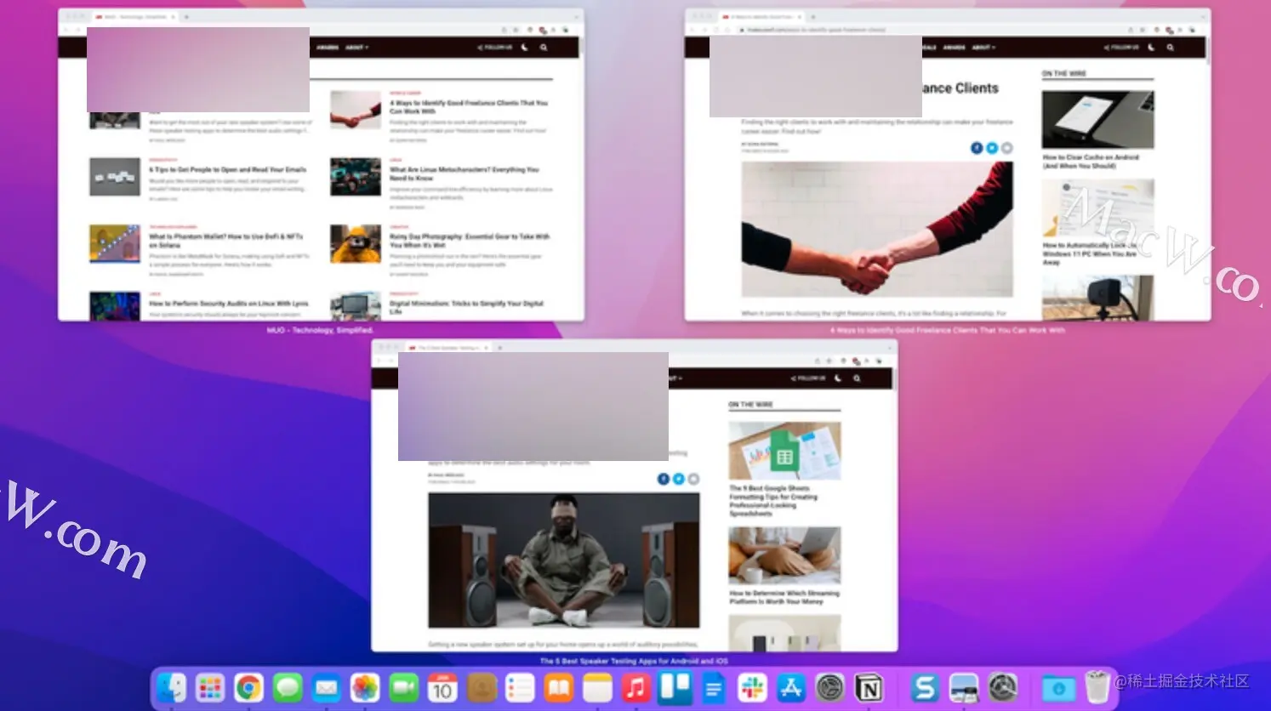Select the MUO homepage window thumbnail
The height and width of the screenshot is (711, 1271).
[x=321, y=165]
